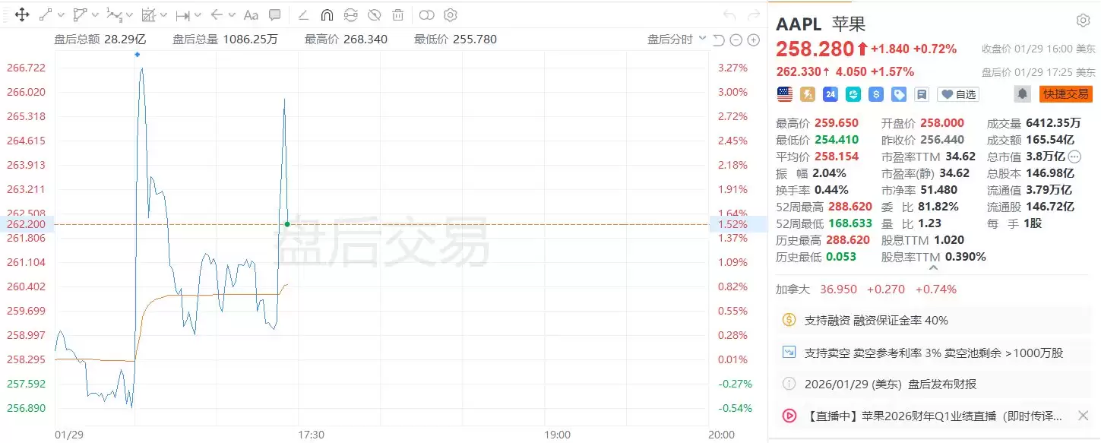Select the move/crosshair cursor tool
The width and height of the screenshot is (1101, 443).
22,14
